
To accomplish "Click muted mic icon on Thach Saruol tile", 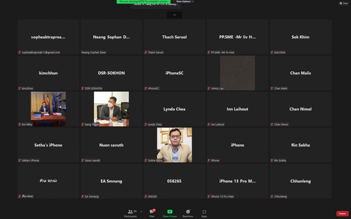I will 146,53.
